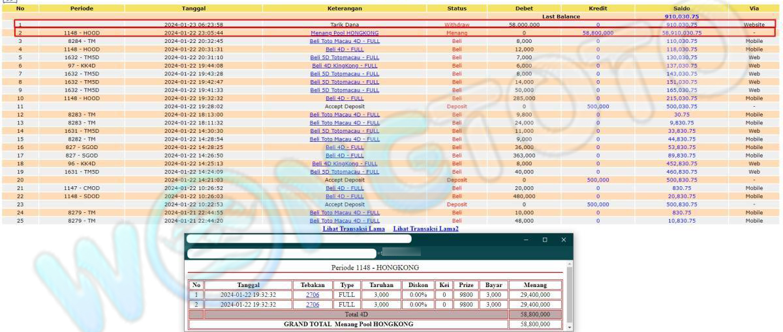Image resolution: width=783 pixels, height=332 pixels.
Task: Click the Keterangan column header
Action: (345, 8)
